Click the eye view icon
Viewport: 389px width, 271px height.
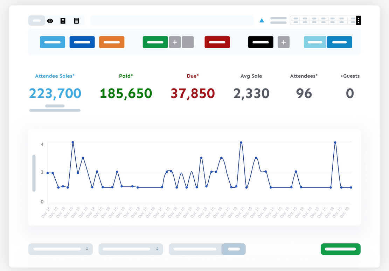[x=50, y=21]
